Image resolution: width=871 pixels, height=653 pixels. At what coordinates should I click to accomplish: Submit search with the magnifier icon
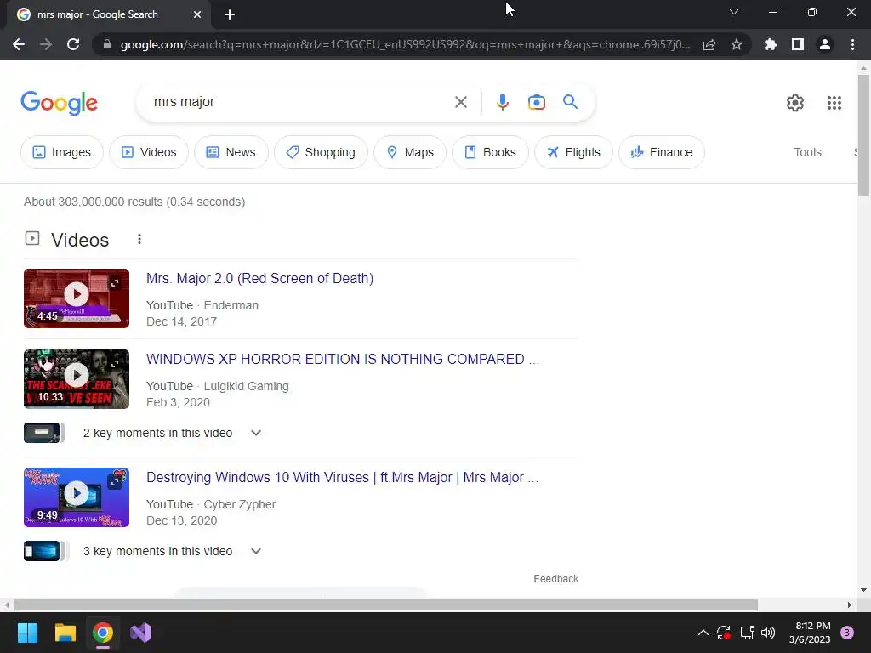(x=570, y=102)
